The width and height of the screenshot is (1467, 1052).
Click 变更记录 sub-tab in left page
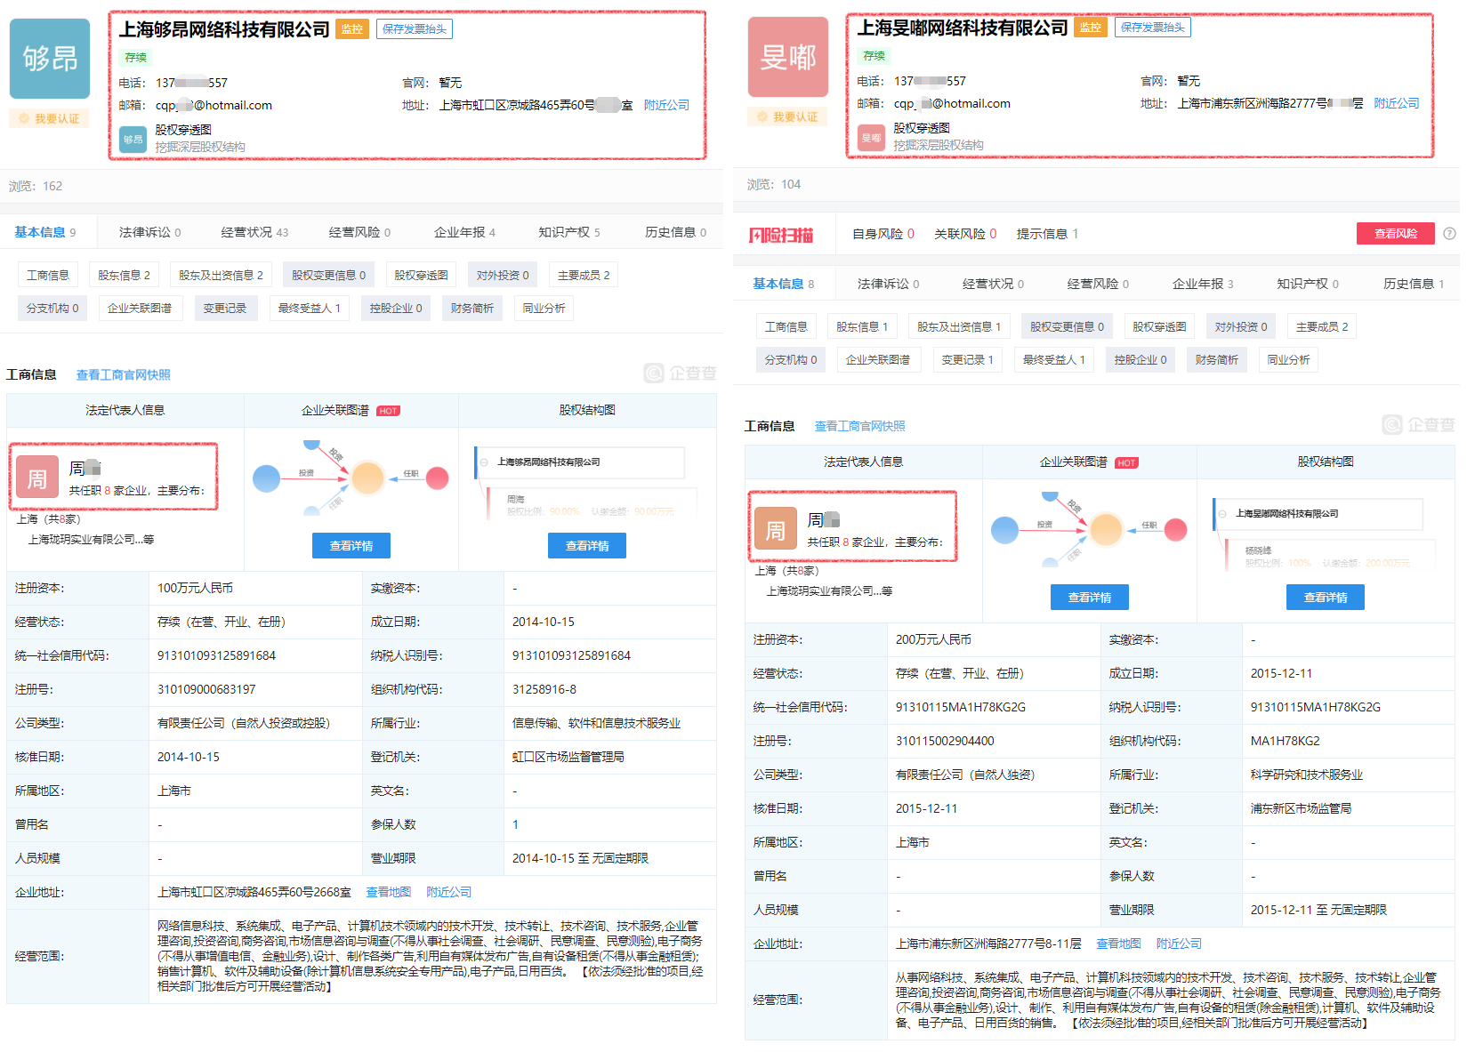pyautogui.click(x=225, y=308)
